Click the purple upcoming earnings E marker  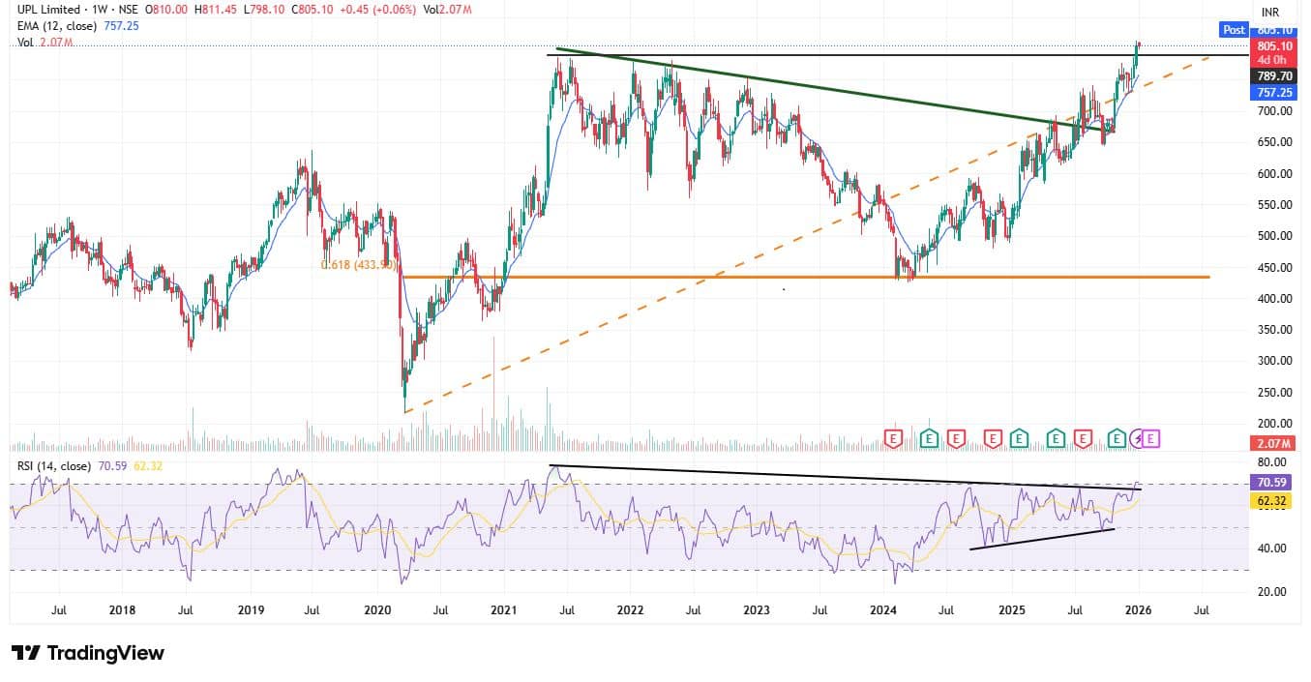coord(1151,439)
